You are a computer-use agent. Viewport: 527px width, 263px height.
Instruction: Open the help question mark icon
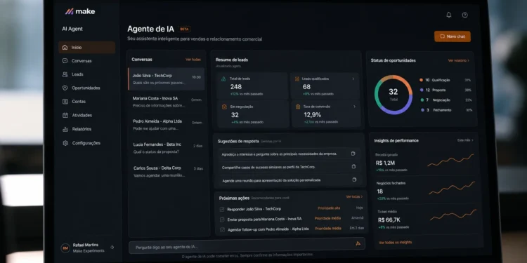[465, 15]
